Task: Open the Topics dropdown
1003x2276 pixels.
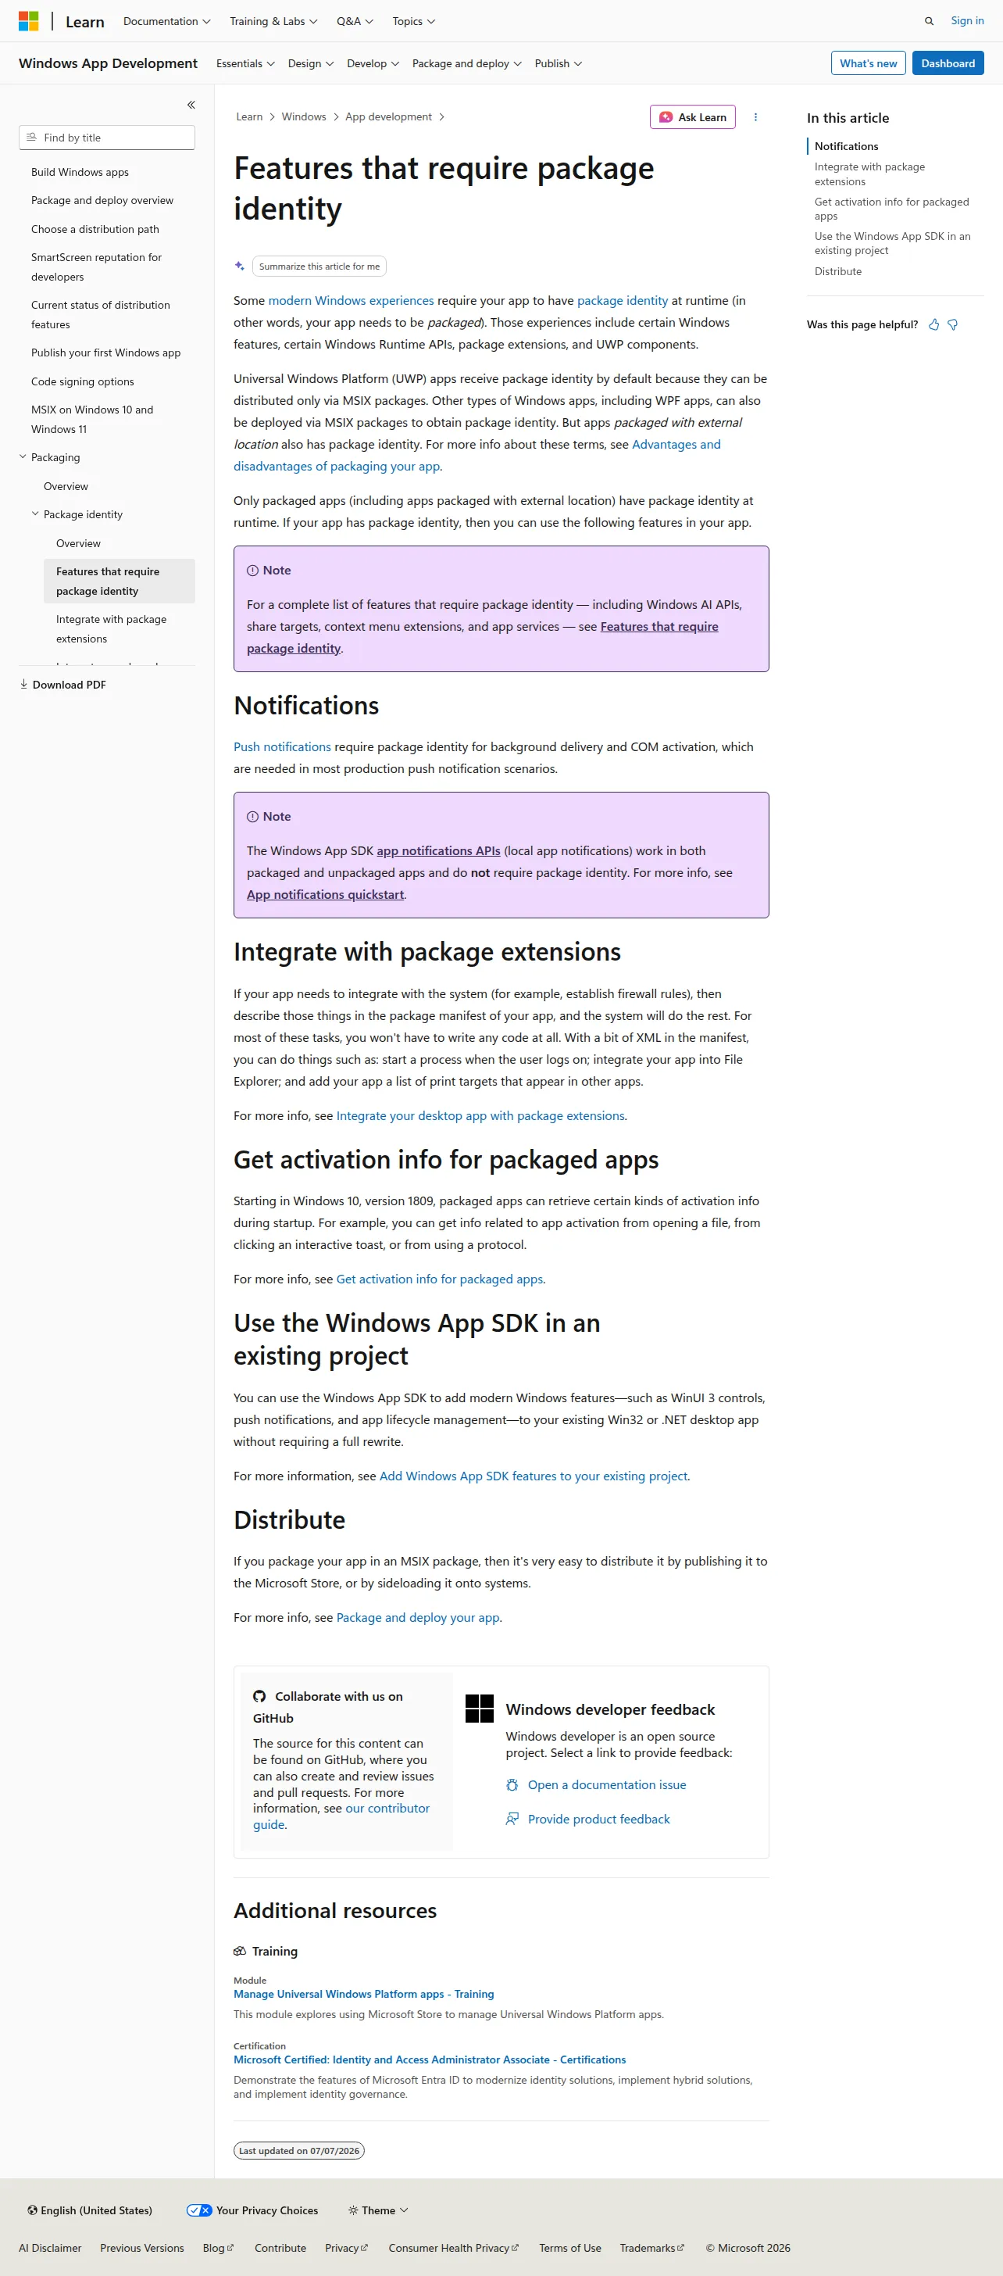Action: pyautogui.click(x=414, y=21)
